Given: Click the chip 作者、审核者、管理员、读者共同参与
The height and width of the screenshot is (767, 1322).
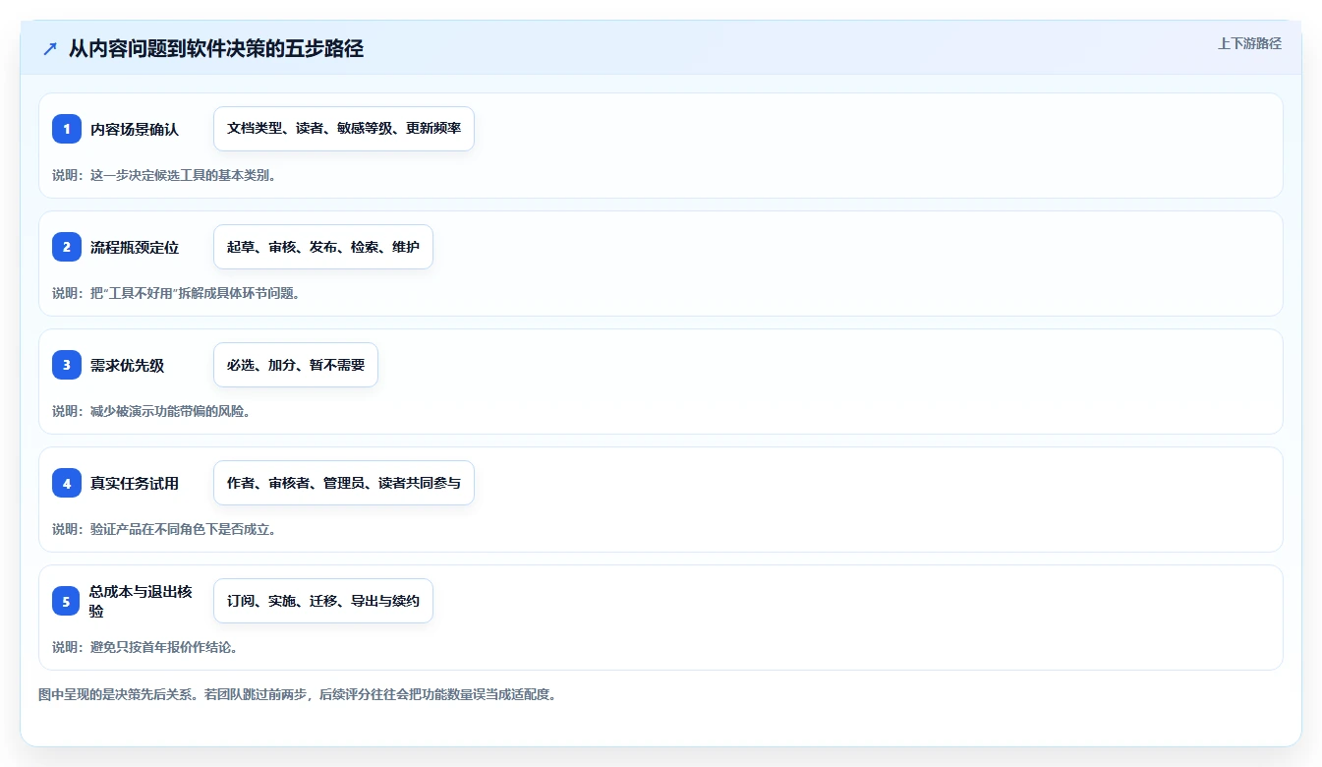Looking at the screenshot, I should (x=344, y=483).
